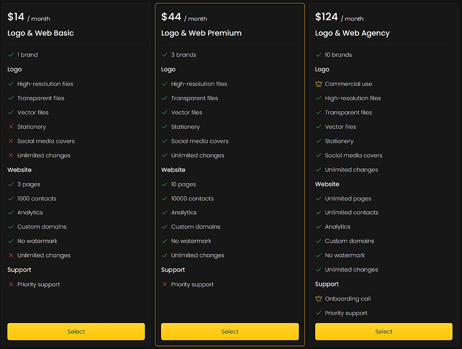Click the $124 / month price
Viewport: 462px width, 349px height.
(x=339, y=17)
